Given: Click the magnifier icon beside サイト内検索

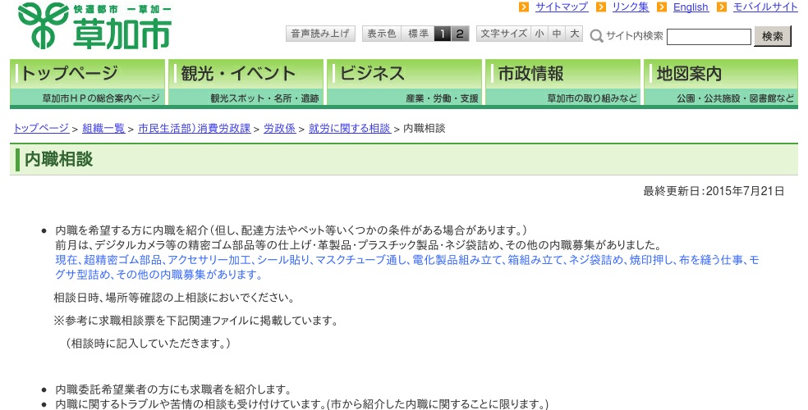Looking at the screenshot, I should (597, 36).
